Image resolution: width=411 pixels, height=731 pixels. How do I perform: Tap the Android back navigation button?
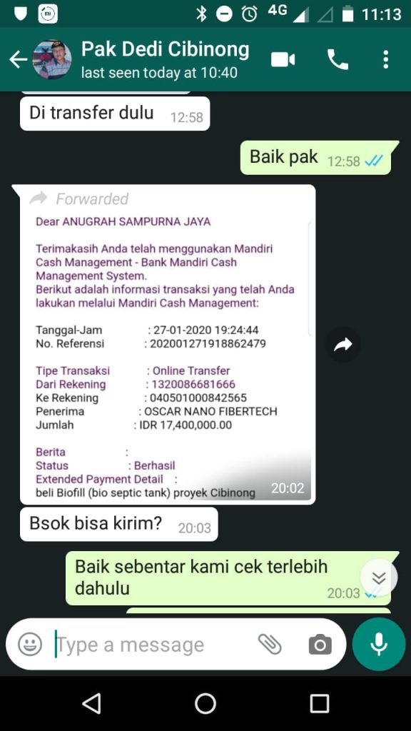(91, 703)
